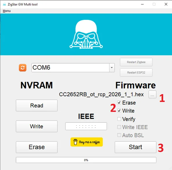
Task: Open the COM6 port dropdown arrow
Action: tap(112, 68)
